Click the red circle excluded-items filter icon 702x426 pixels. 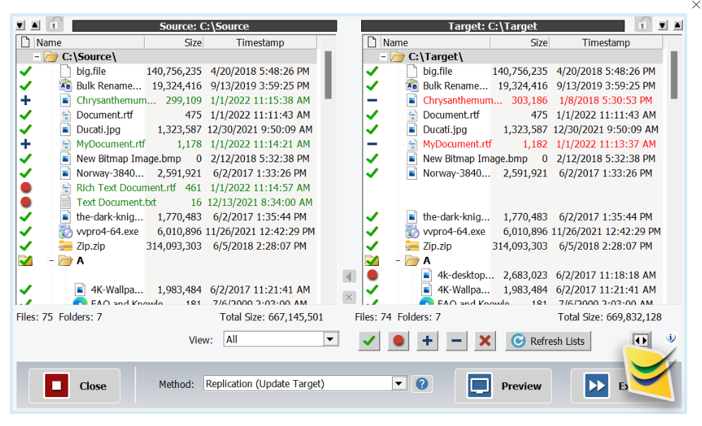(x=398, y=341)
